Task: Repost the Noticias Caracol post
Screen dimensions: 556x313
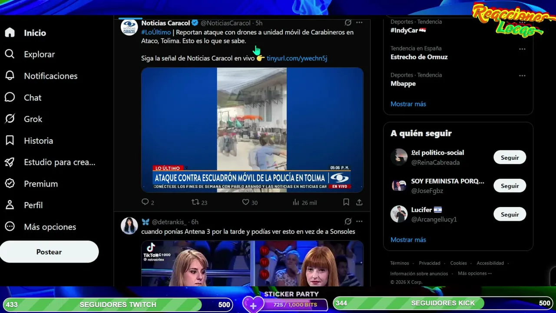Action: pos(195,202)
